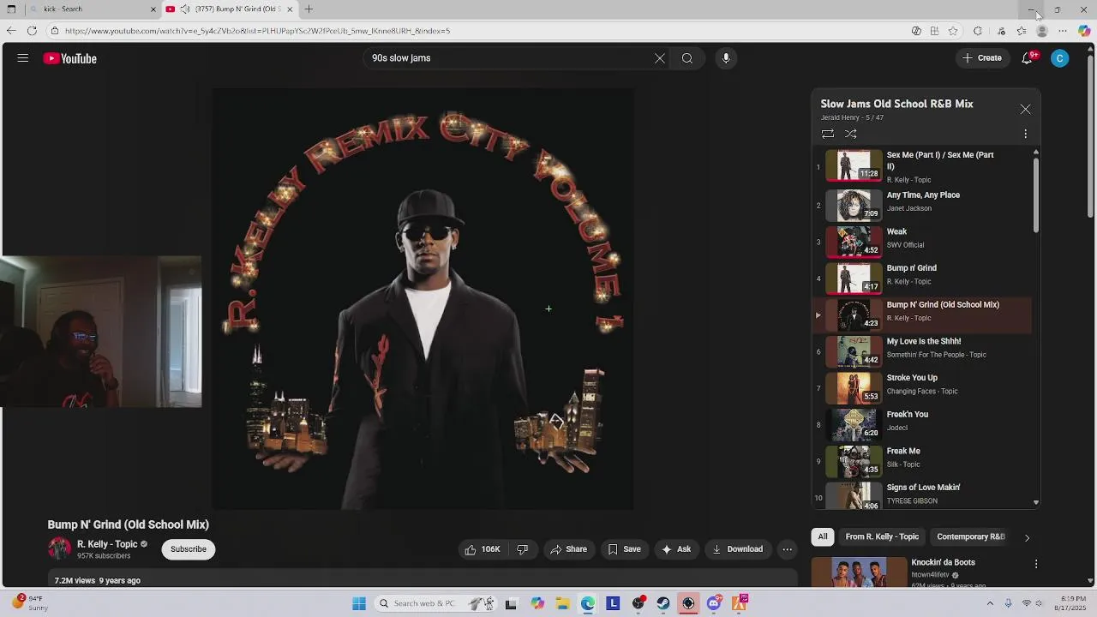The image size is (1097, 617).
Task: Go to the YouTube home logo
Action: (x=70, y=58)
